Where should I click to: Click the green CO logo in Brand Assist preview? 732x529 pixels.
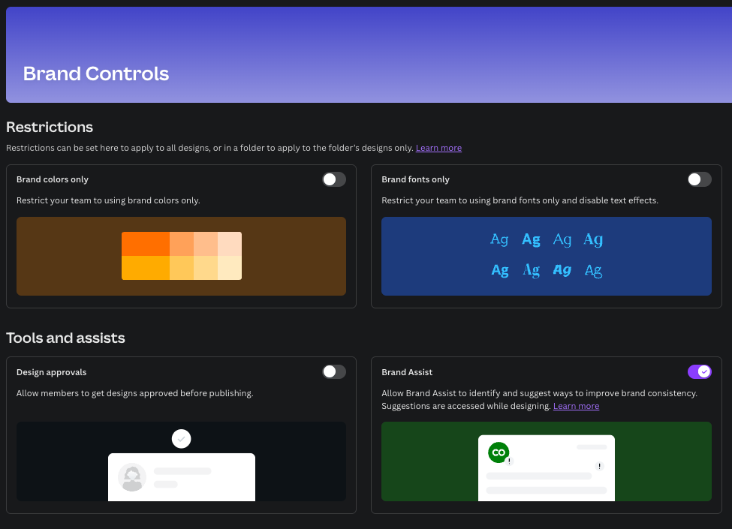tap(498, 452)
